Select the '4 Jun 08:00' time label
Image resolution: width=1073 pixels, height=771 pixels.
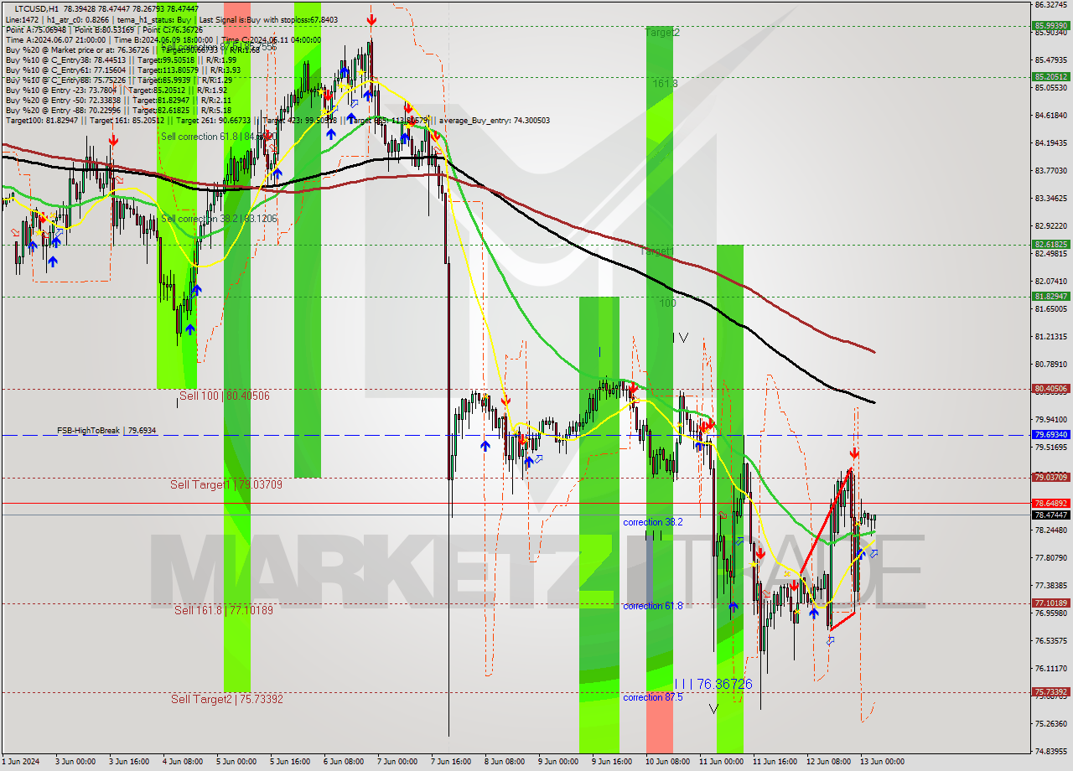coord(182,761)
